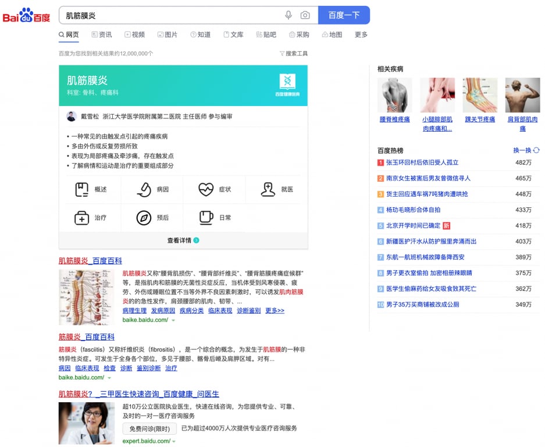Click the 日常 cup icon
Screen dimensions: 545x447
tap(206, 218)
